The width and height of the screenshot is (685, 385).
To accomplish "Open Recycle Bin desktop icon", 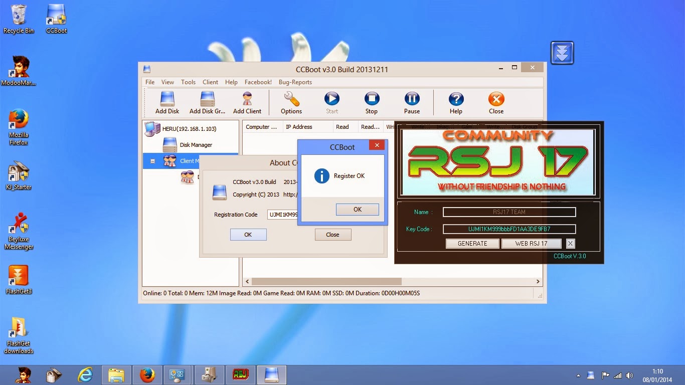I will point(19,19).
